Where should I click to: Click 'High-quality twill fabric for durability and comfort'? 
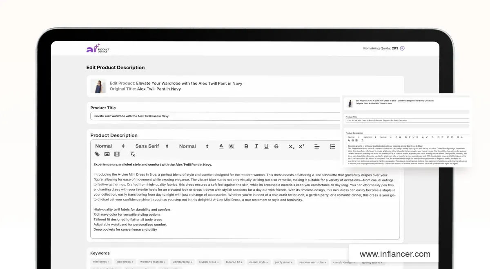132,209
